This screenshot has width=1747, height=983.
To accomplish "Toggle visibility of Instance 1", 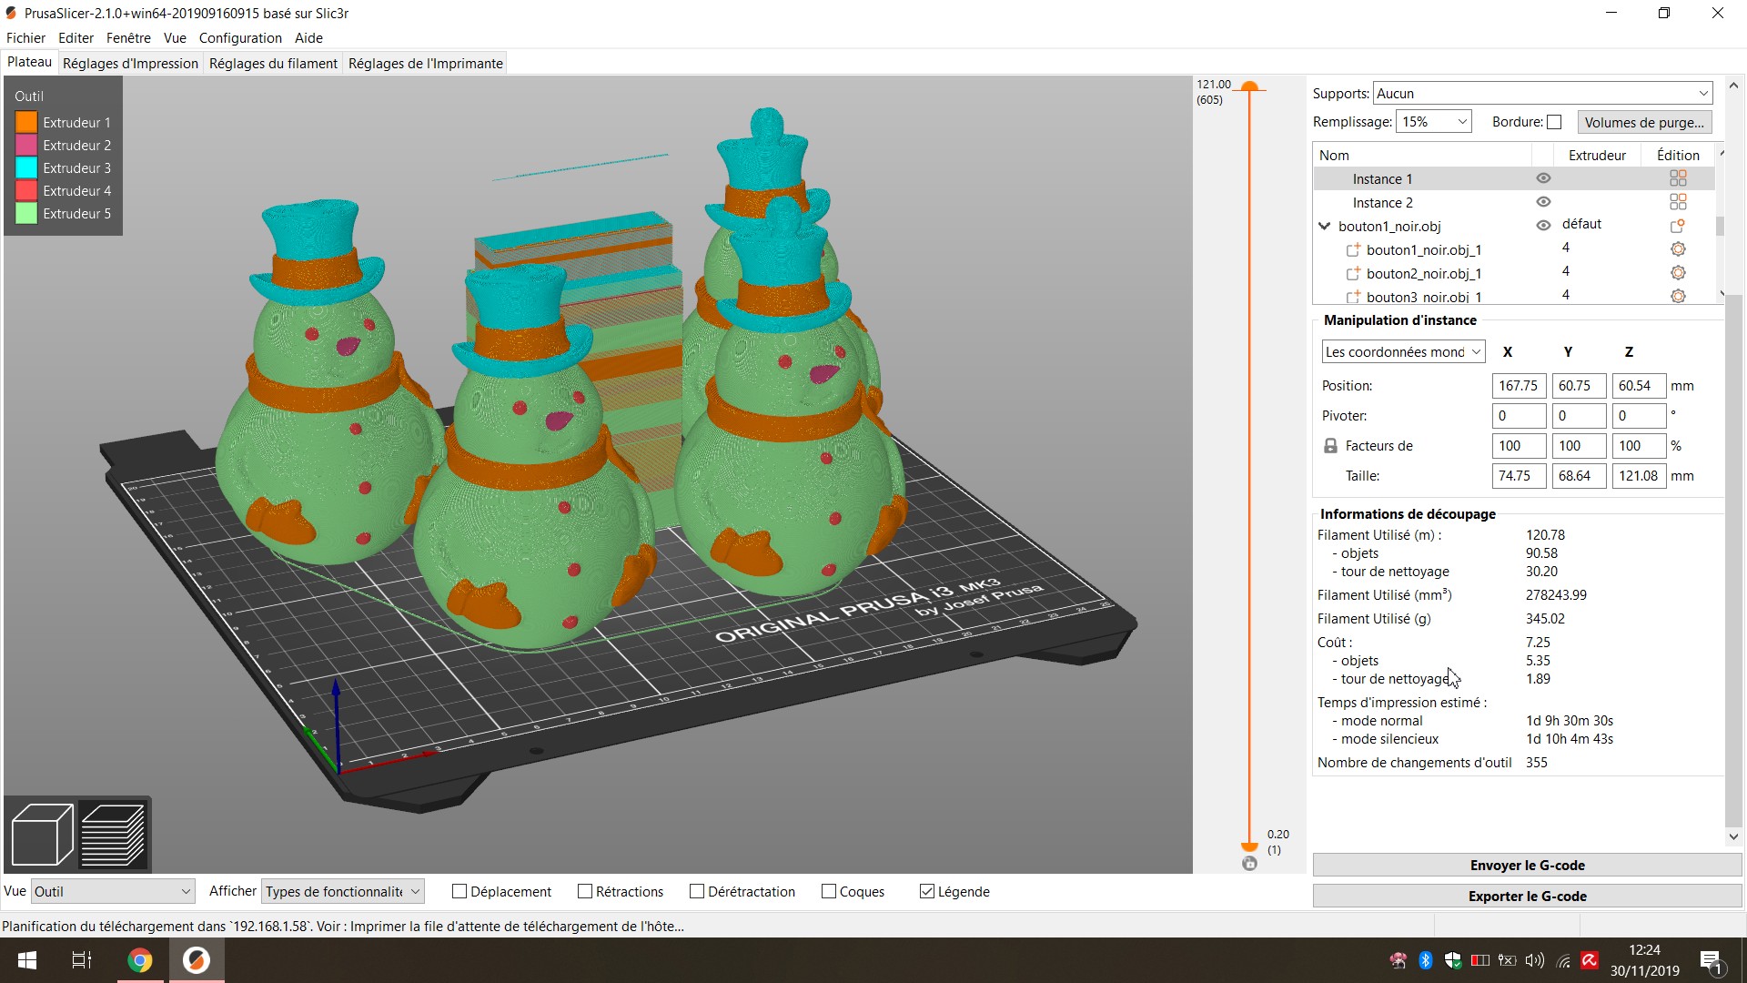I will coord(1543,178).
